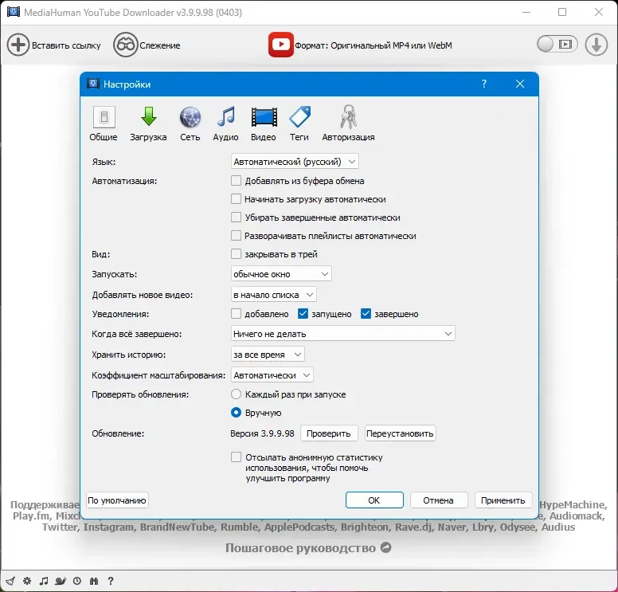Click the music note icon in status bar
The height and width of the screenshot is (592, 618).
(44, 581)
